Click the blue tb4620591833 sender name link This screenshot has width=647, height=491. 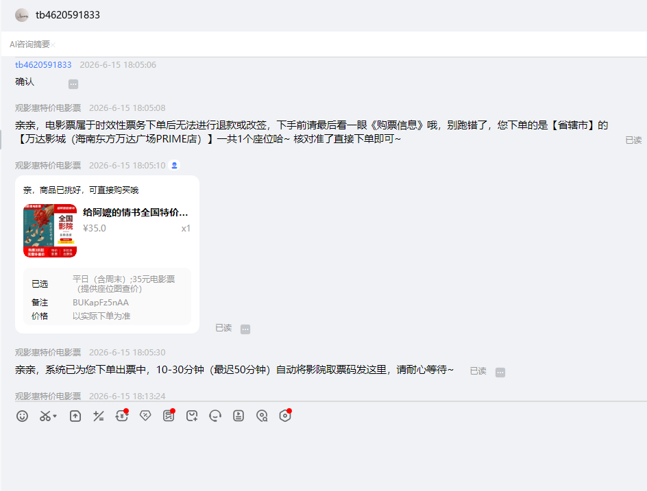coord(43,65)
